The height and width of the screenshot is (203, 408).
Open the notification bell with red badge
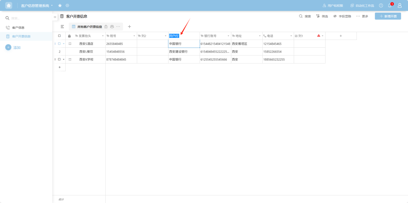(390, 5)
